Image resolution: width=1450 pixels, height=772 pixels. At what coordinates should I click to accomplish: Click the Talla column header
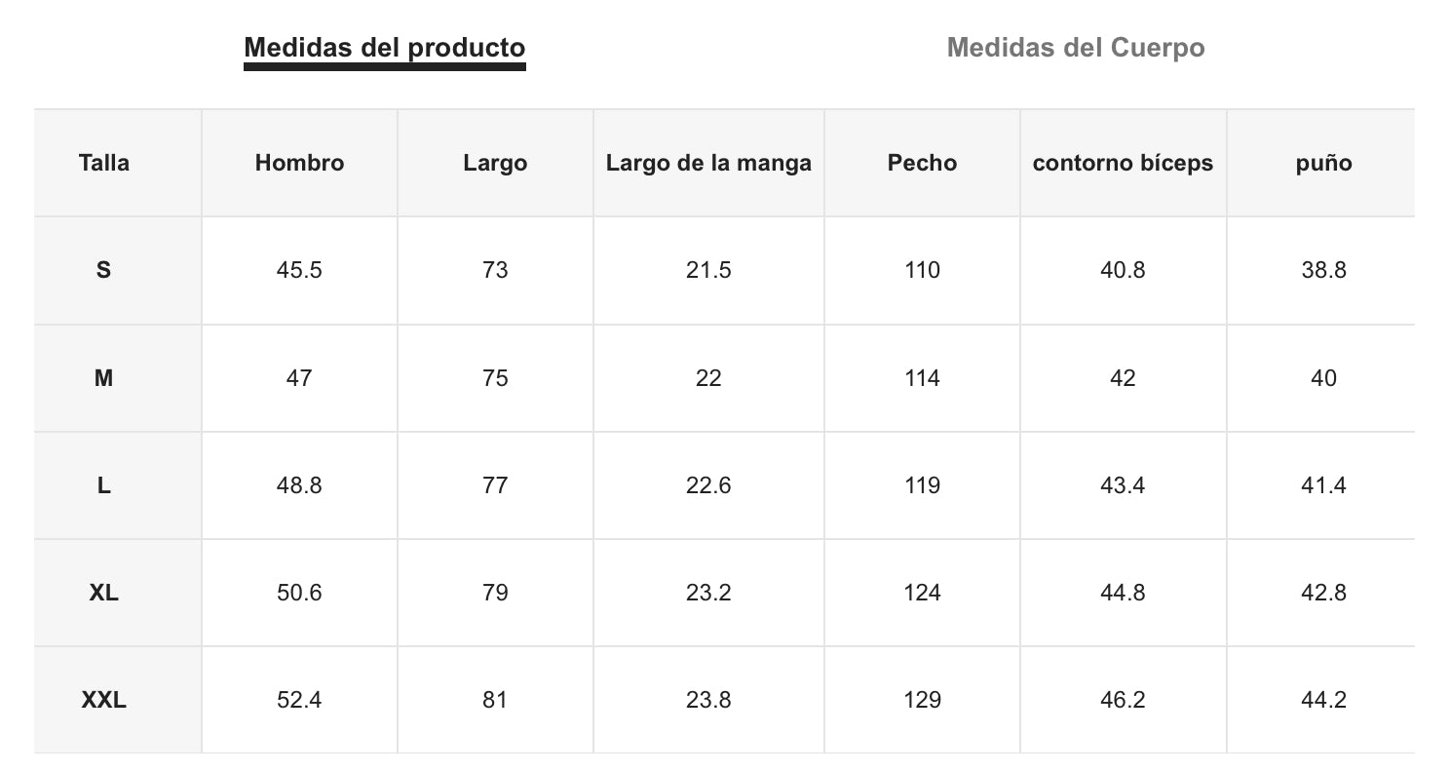pos(104,163)
